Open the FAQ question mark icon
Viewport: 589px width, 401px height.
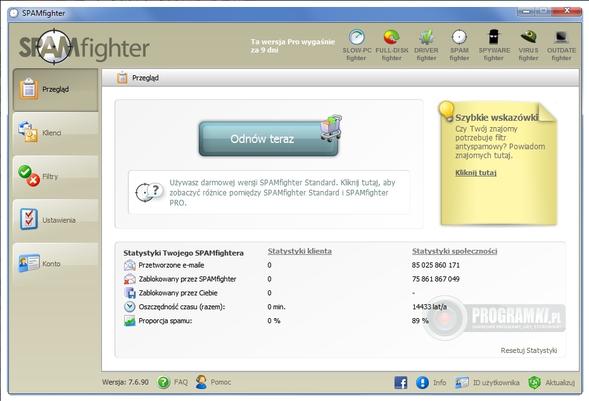coord(163,382)
